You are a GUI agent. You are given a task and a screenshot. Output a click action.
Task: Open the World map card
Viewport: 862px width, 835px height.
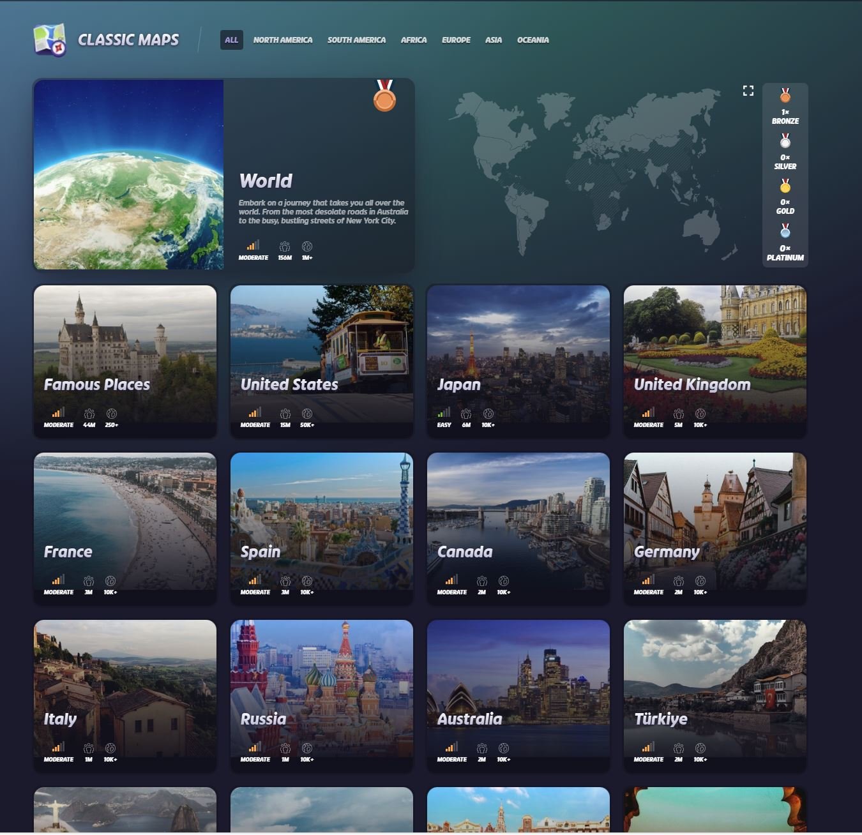(223, 174)
